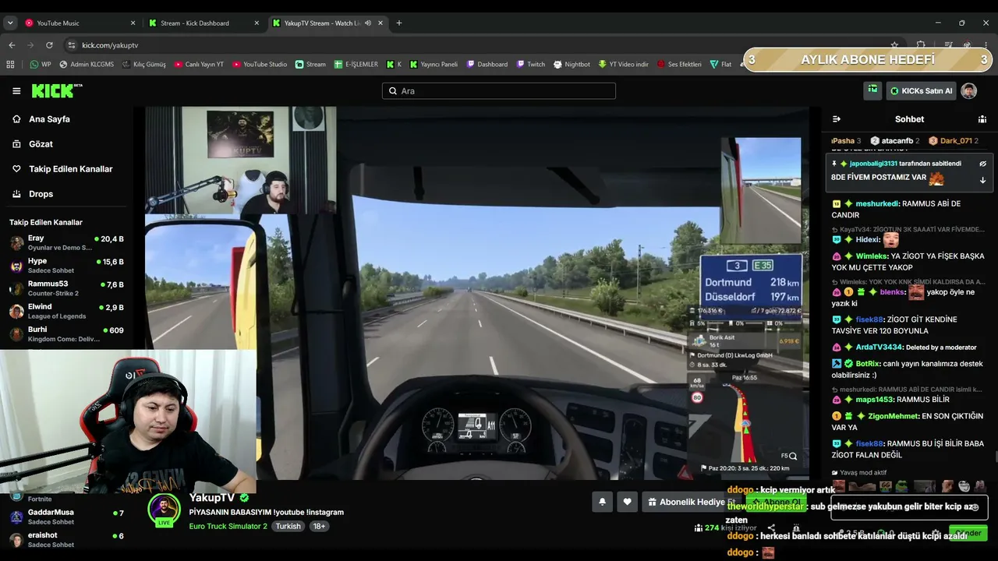This screenshot has width=998, height=561.
Task: Click ZigonMehmet's username in chat
Action: (x=894, y=416)
